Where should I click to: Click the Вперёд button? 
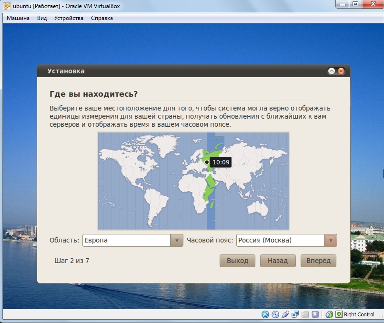[318, 261]
